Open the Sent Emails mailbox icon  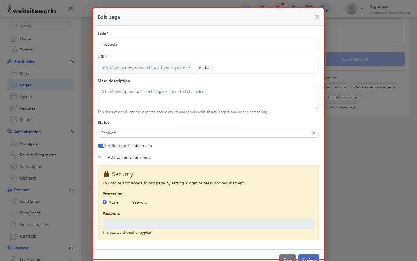click(x=13, y=213)
